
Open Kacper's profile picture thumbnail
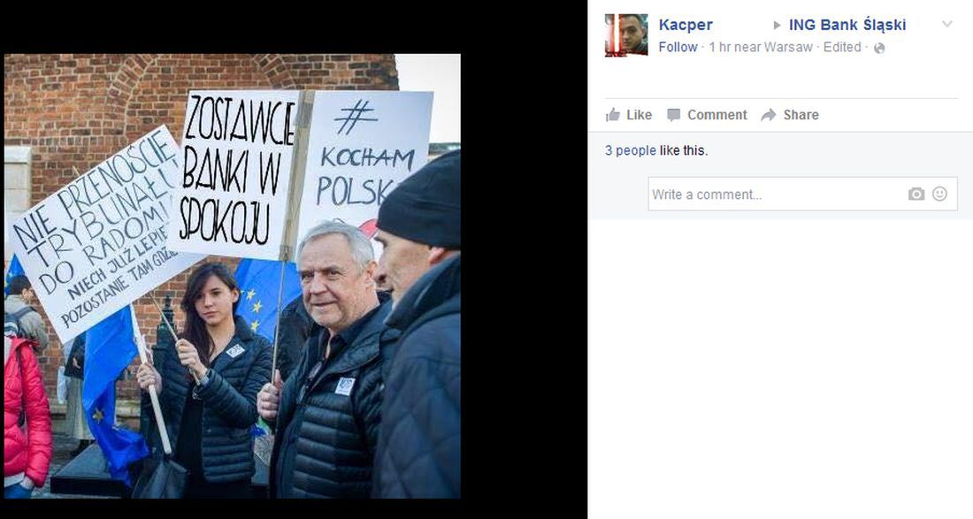[626, 34]
